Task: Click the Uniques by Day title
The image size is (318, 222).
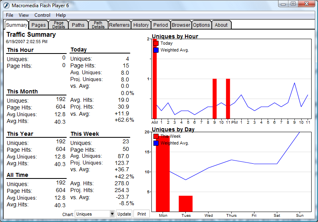Action: click(173, 129)
